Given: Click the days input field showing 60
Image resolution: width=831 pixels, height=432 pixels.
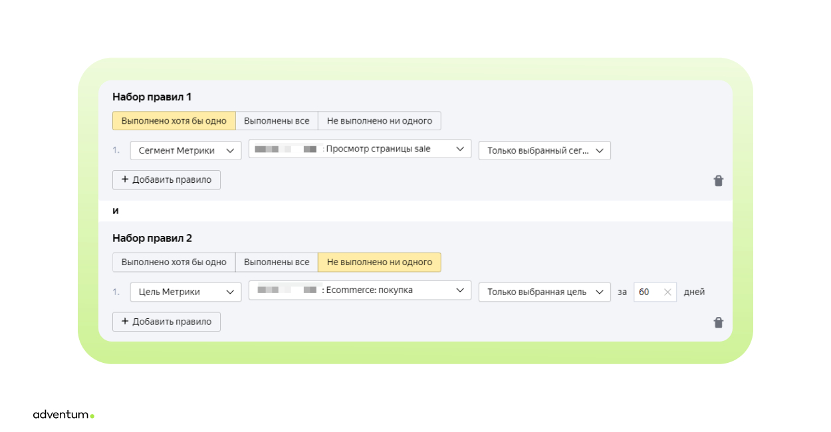Looking at the screenshot, I should pyautogui.click(x=646, y=292).
